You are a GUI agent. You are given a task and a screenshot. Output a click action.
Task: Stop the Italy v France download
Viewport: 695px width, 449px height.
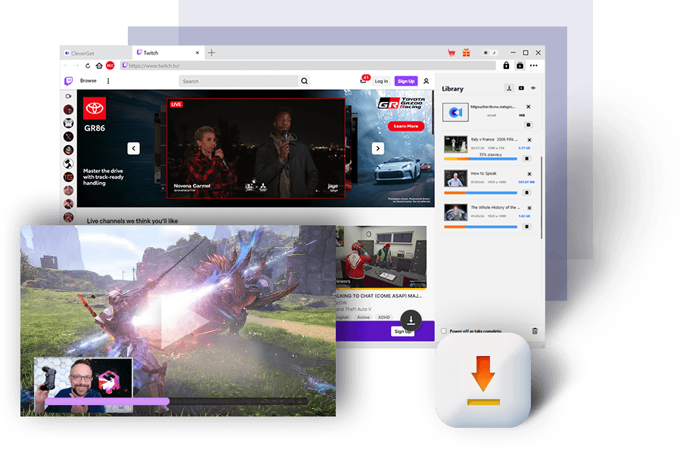[x=526, y=158]
